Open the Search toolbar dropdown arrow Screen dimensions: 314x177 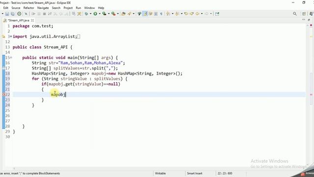click(x=133, y=14)
